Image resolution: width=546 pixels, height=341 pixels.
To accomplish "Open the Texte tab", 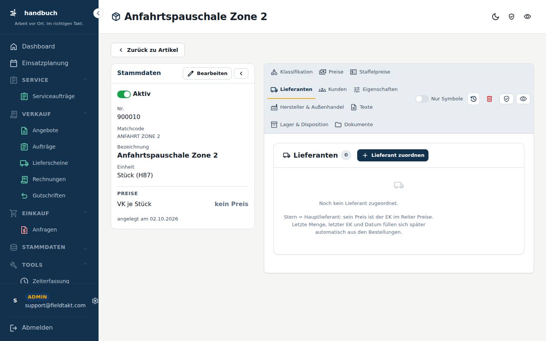I will pyautogui.click(x=362, y=107).
